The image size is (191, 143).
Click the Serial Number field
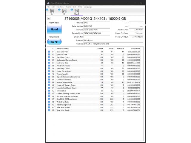coord(93,26)
